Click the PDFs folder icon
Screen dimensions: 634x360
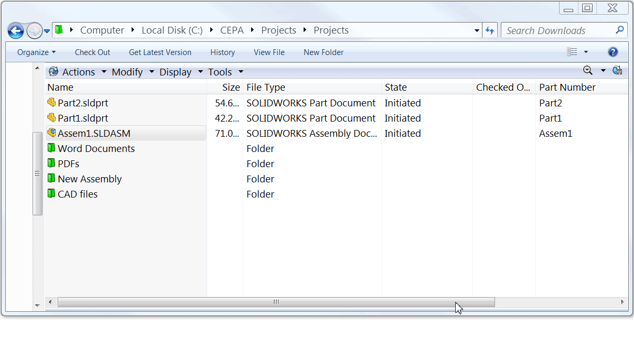click(51, 163)
